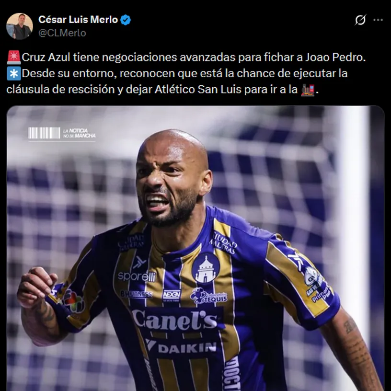Click the DAIKIN logo on the shirt
Viewport: 391px width, 391px height.
coord(181,347)
